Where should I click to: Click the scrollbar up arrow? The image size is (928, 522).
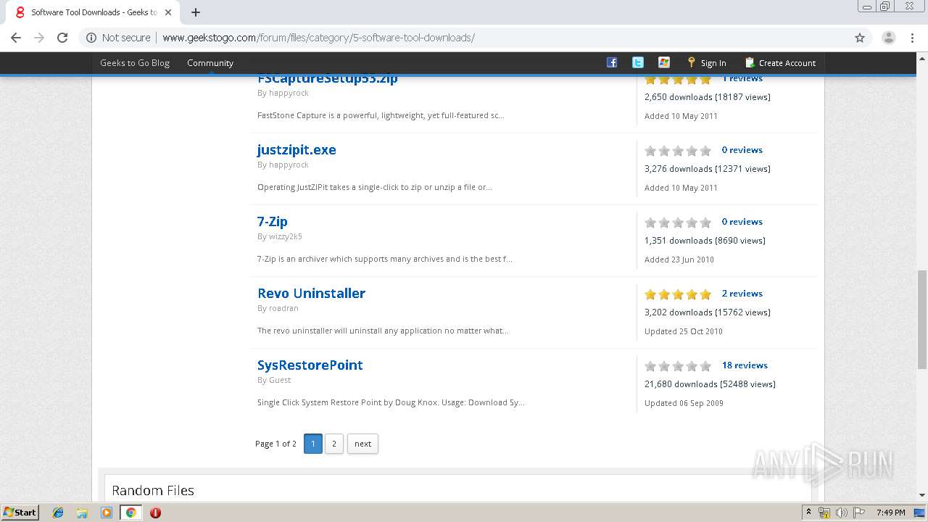click(921, 57)
